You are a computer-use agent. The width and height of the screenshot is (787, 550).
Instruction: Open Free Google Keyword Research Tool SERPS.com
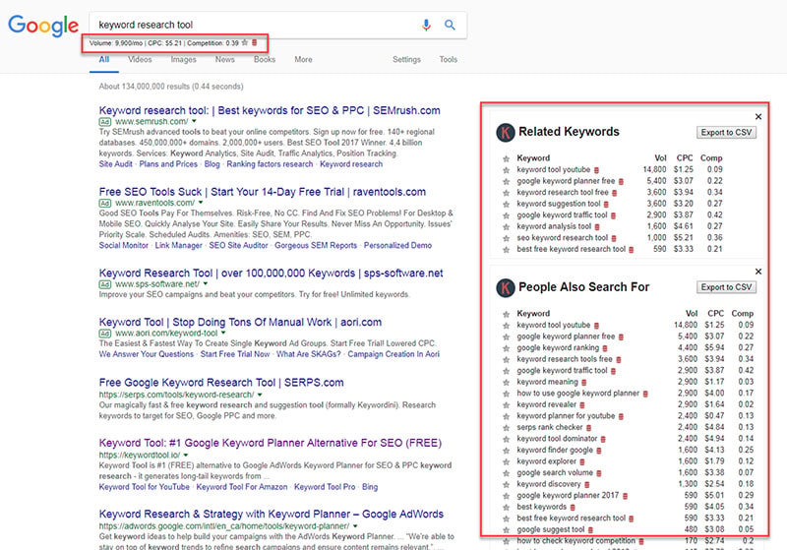pyautogui.click(x=221, y=383)
